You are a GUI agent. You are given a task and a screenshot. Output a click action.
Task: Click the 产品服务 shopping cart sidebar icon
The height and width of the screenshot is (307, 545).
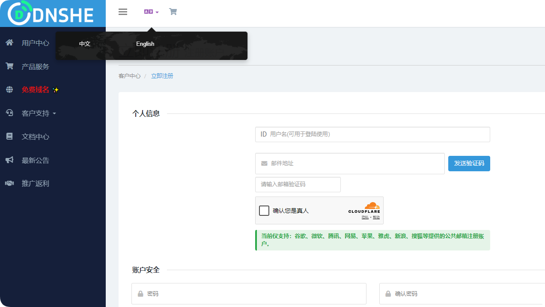coord(9,66)
